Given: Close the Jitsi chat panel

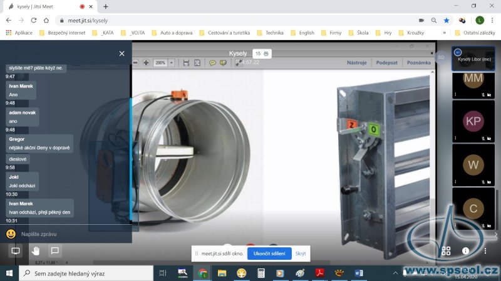Looking at the screenshot, I should (121, 54).
